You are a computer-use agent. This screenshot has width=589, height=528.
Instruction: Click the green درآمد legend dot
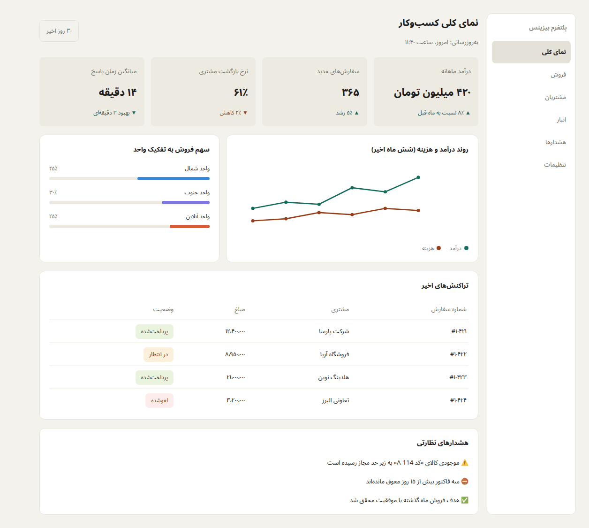point(466,248)
